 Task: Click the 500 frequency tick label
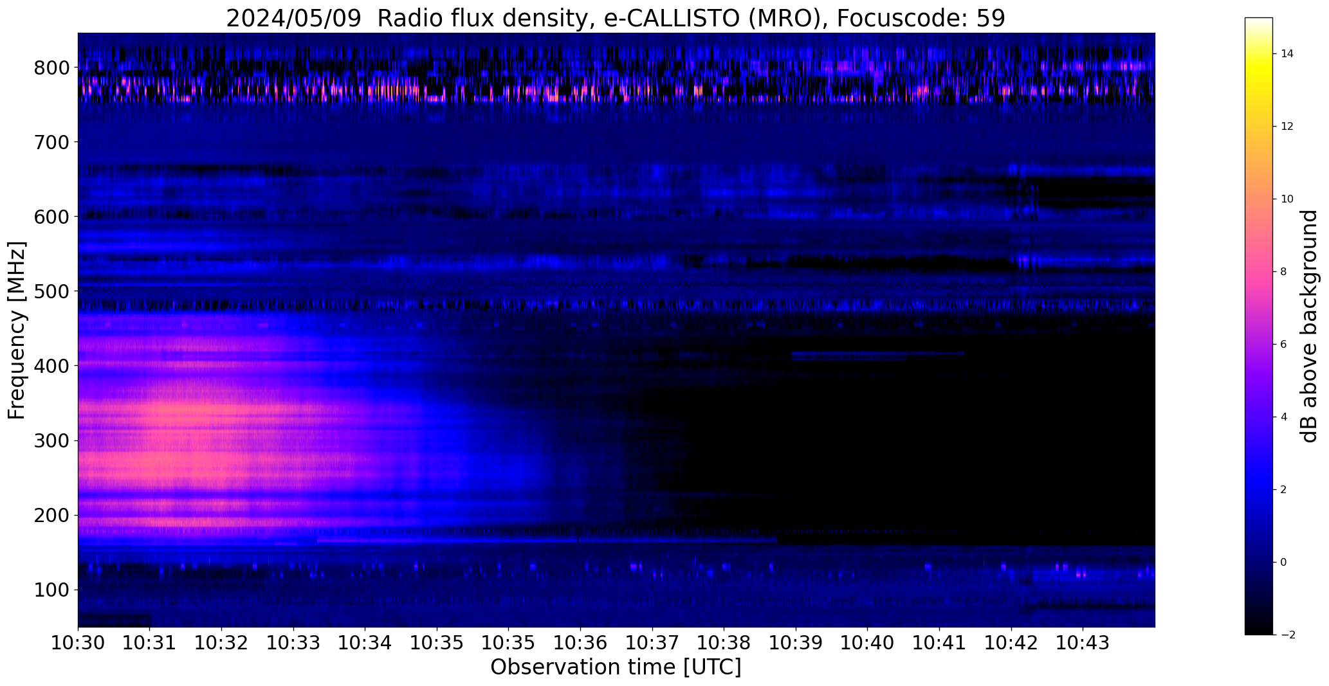51,291
